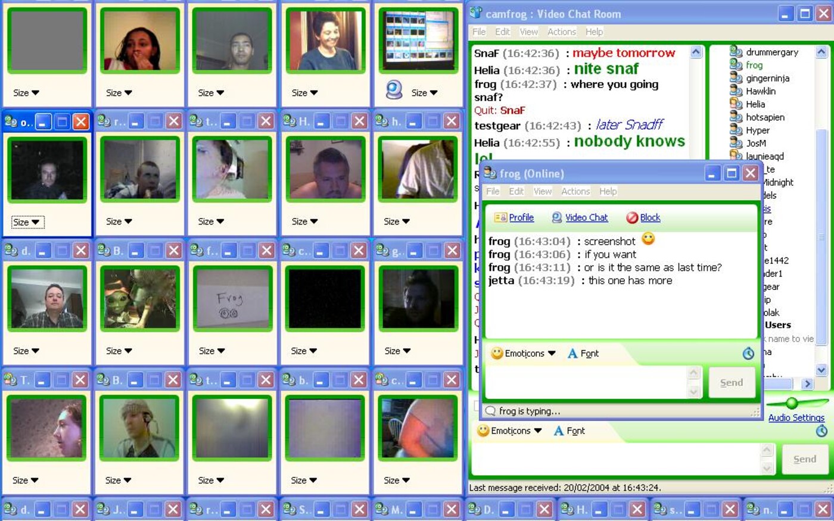
Task: Click the clock icon in frog chat window
Action: [748, 354]
